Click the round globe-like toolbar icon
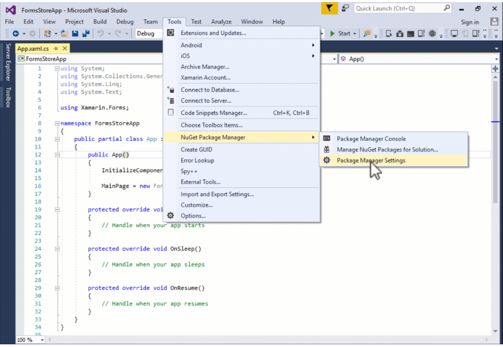This screenshot has height=347, width=503. pyautogui.click(x=433, y=33)
